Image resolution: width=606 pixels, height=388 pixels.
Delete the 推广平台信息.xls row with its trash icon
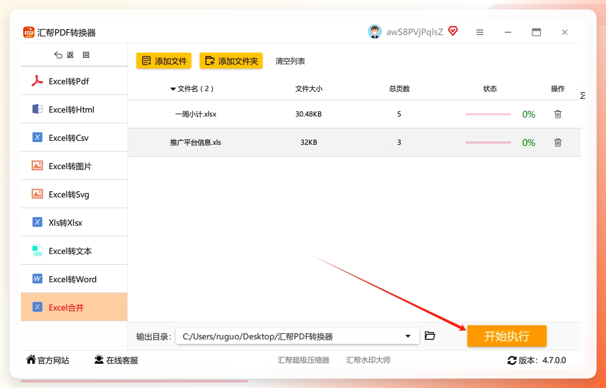point(558,142)
